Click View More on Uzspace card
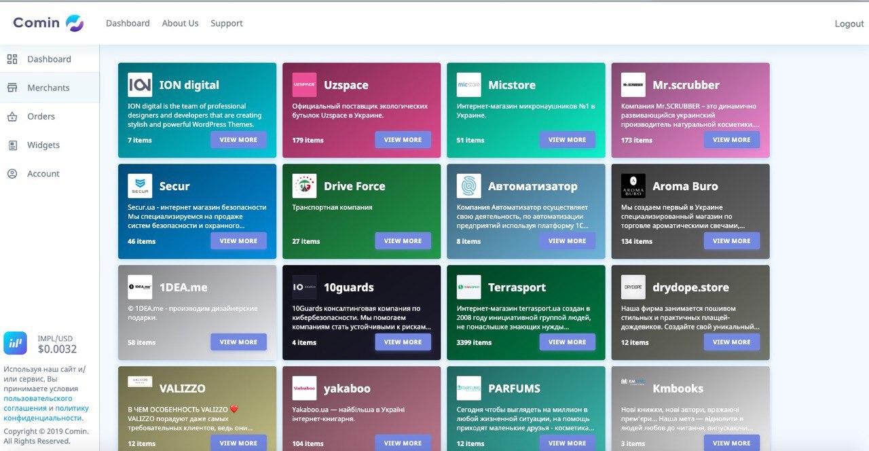The width and height of the screenshot is (869, 451). 403,140
